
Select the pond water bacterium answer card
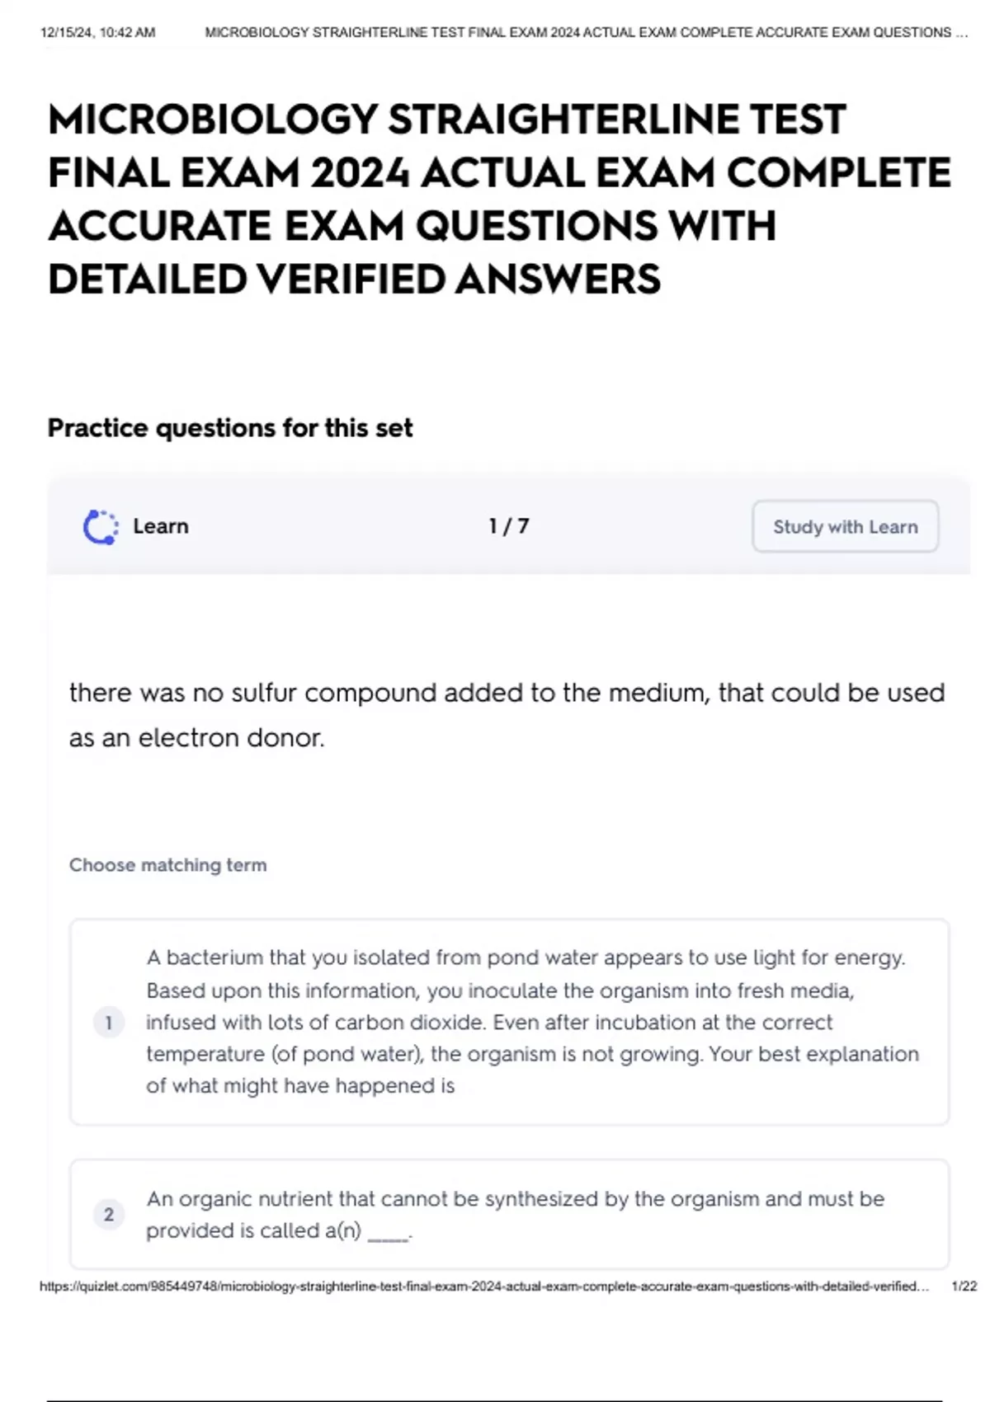pyautogui.click(x=509, y=1022)
